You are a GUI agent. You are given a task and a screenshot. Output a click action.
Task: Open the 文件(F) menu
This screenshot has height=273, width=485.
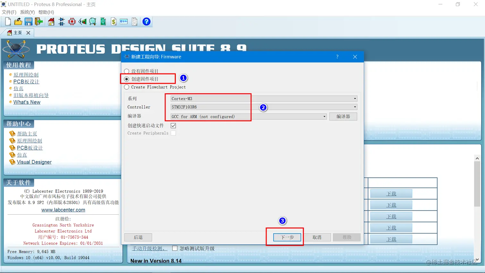point(9,12)
